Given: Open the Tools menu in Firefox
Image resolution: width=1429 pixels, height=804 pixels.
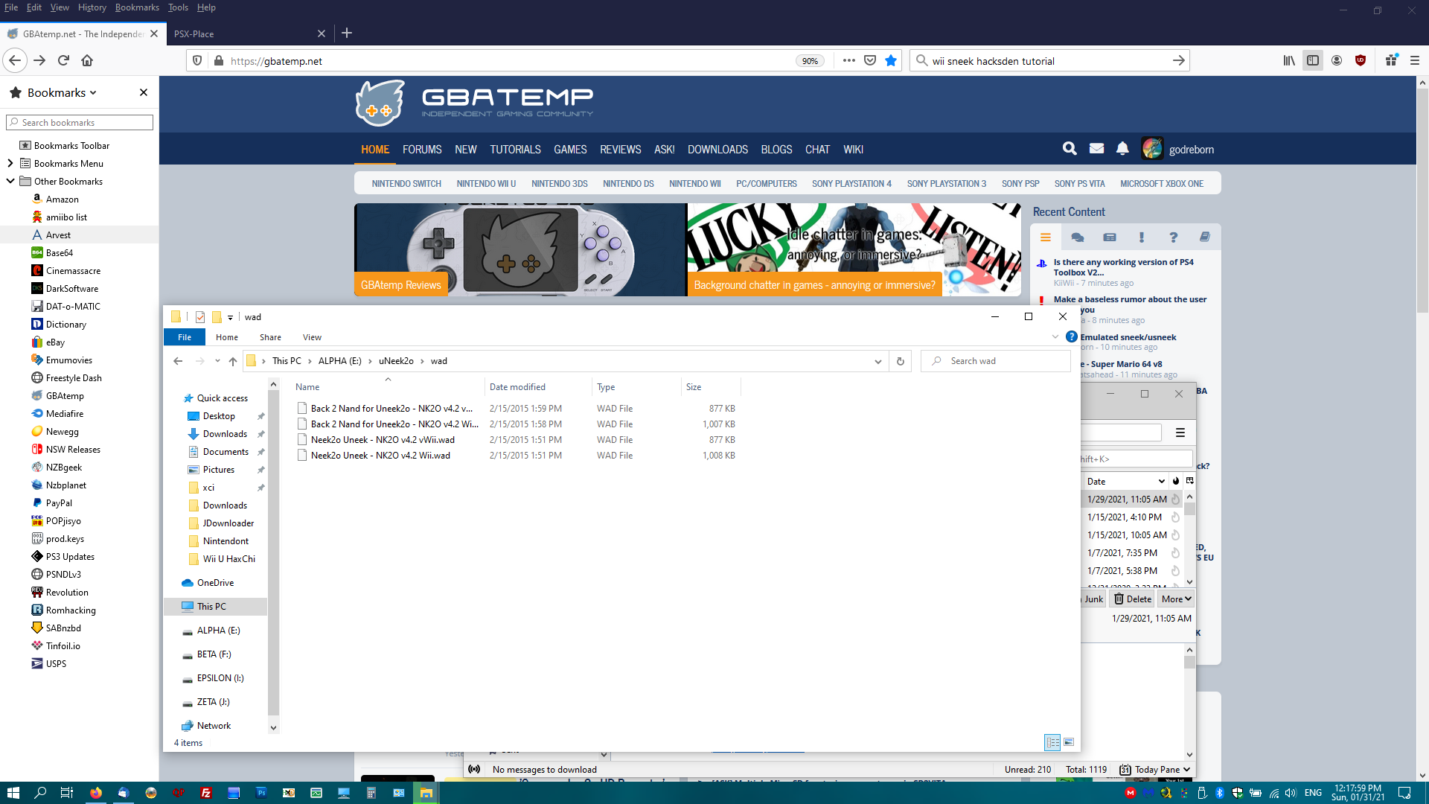Looking at the screenshot, I should pyautogui.click(x=178, y=7).
